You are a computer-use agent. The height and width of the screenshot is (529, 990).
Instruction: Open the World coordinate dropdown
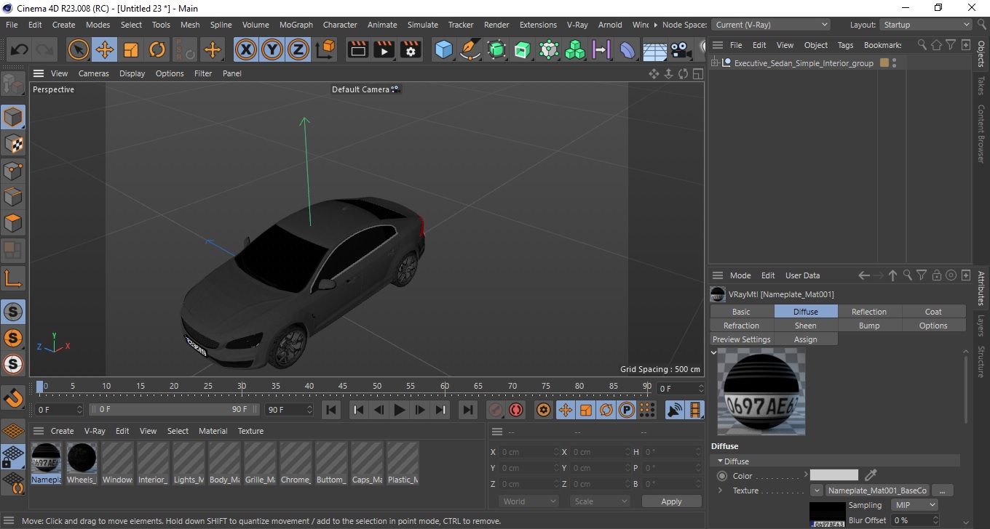click(529, 501)
